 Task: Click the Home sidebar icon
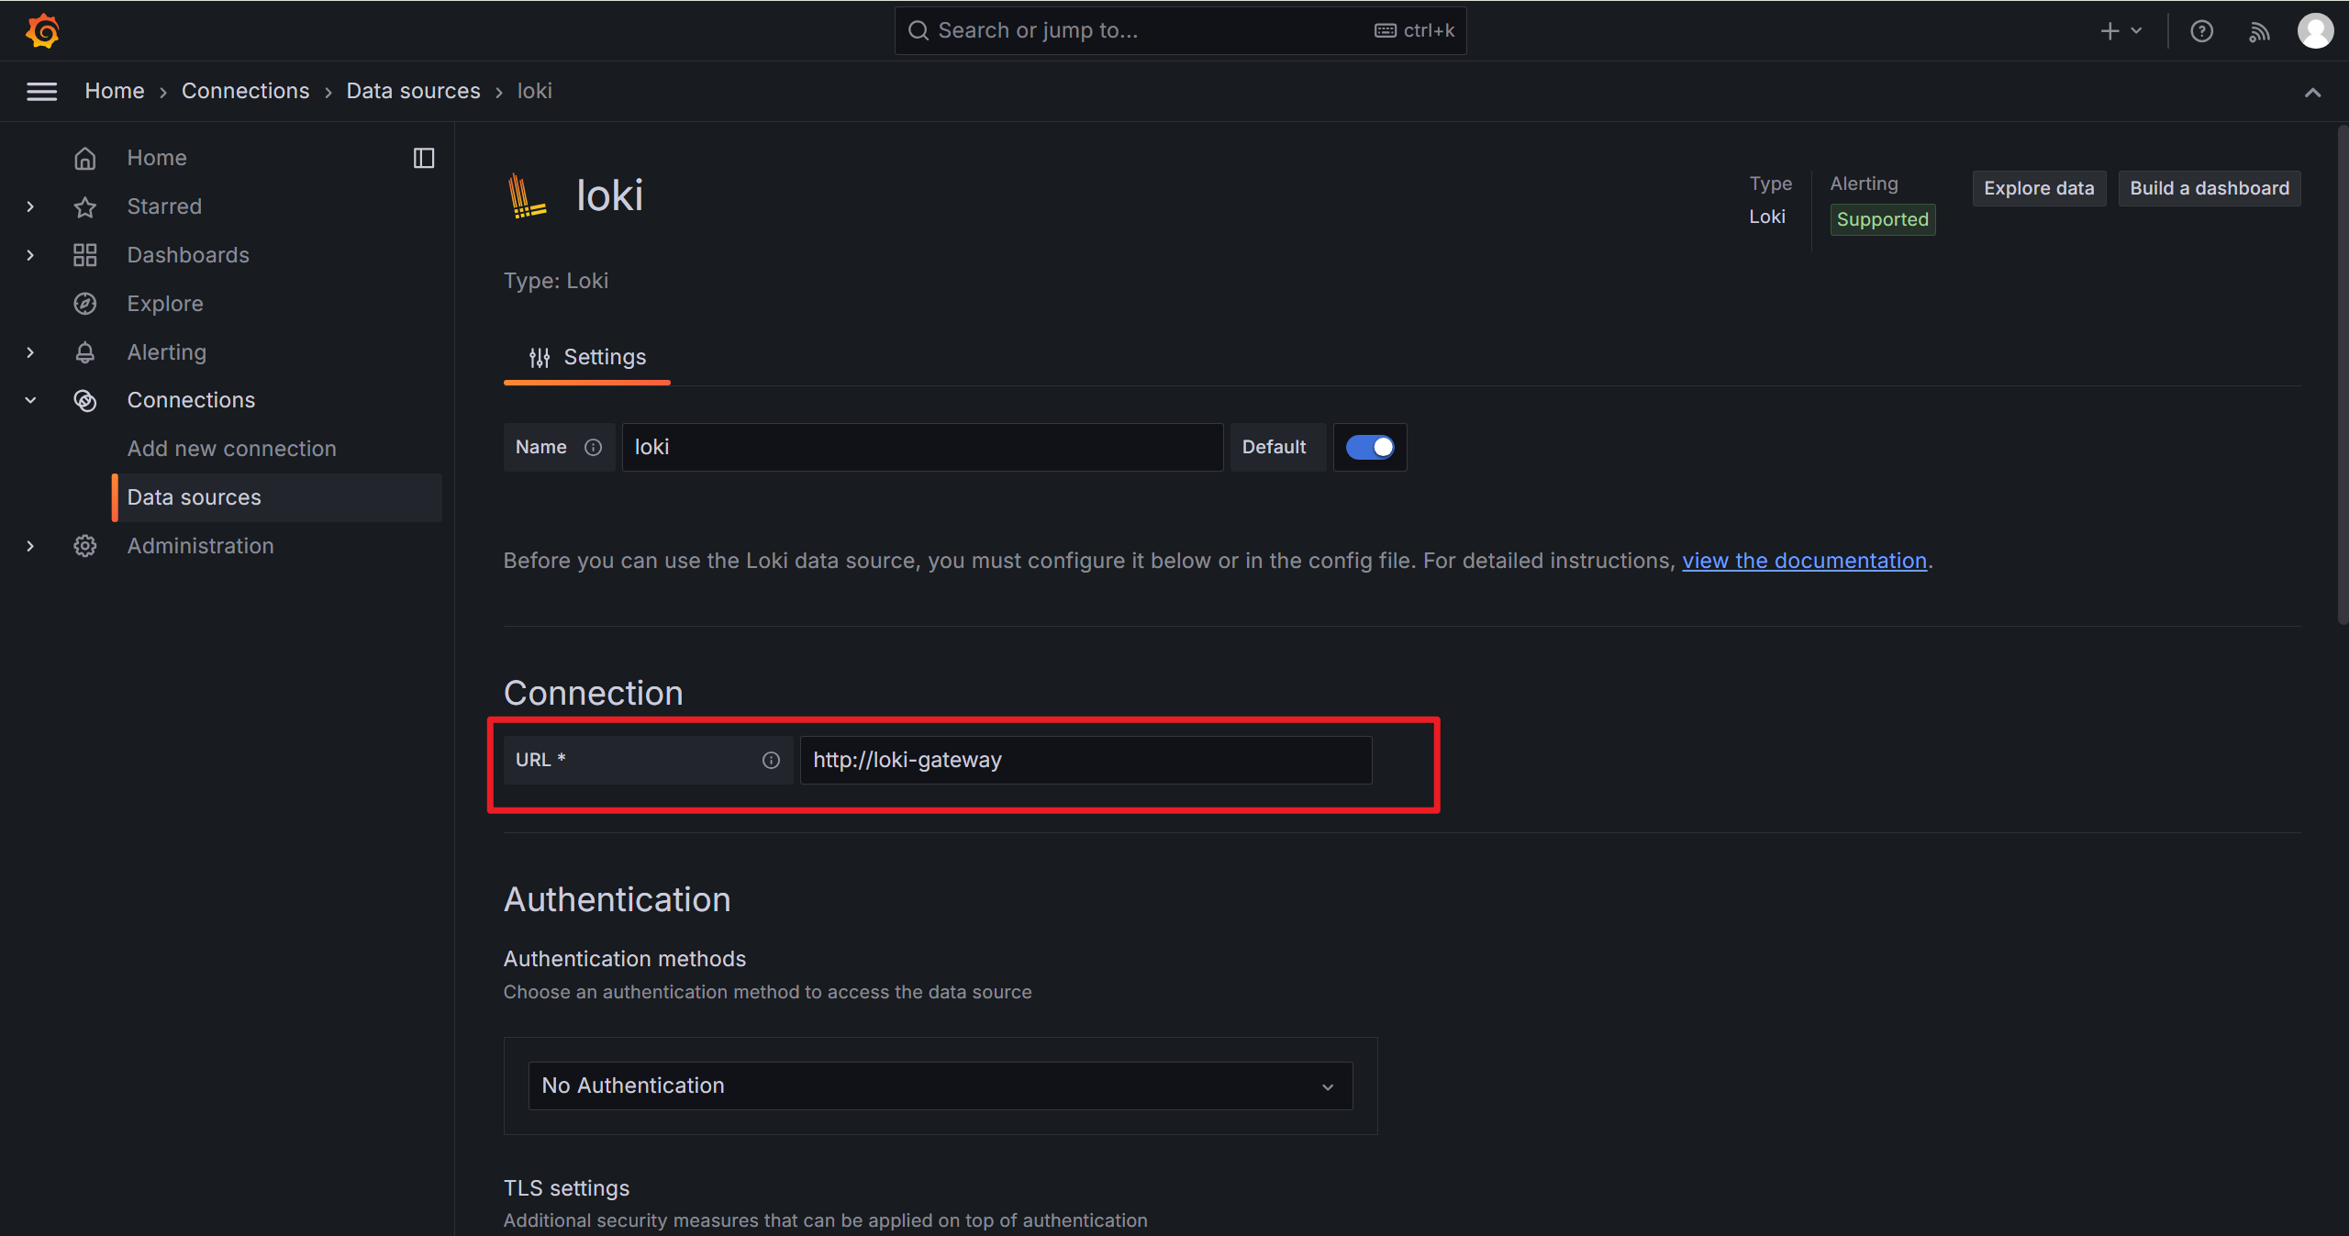coord(85,158)
